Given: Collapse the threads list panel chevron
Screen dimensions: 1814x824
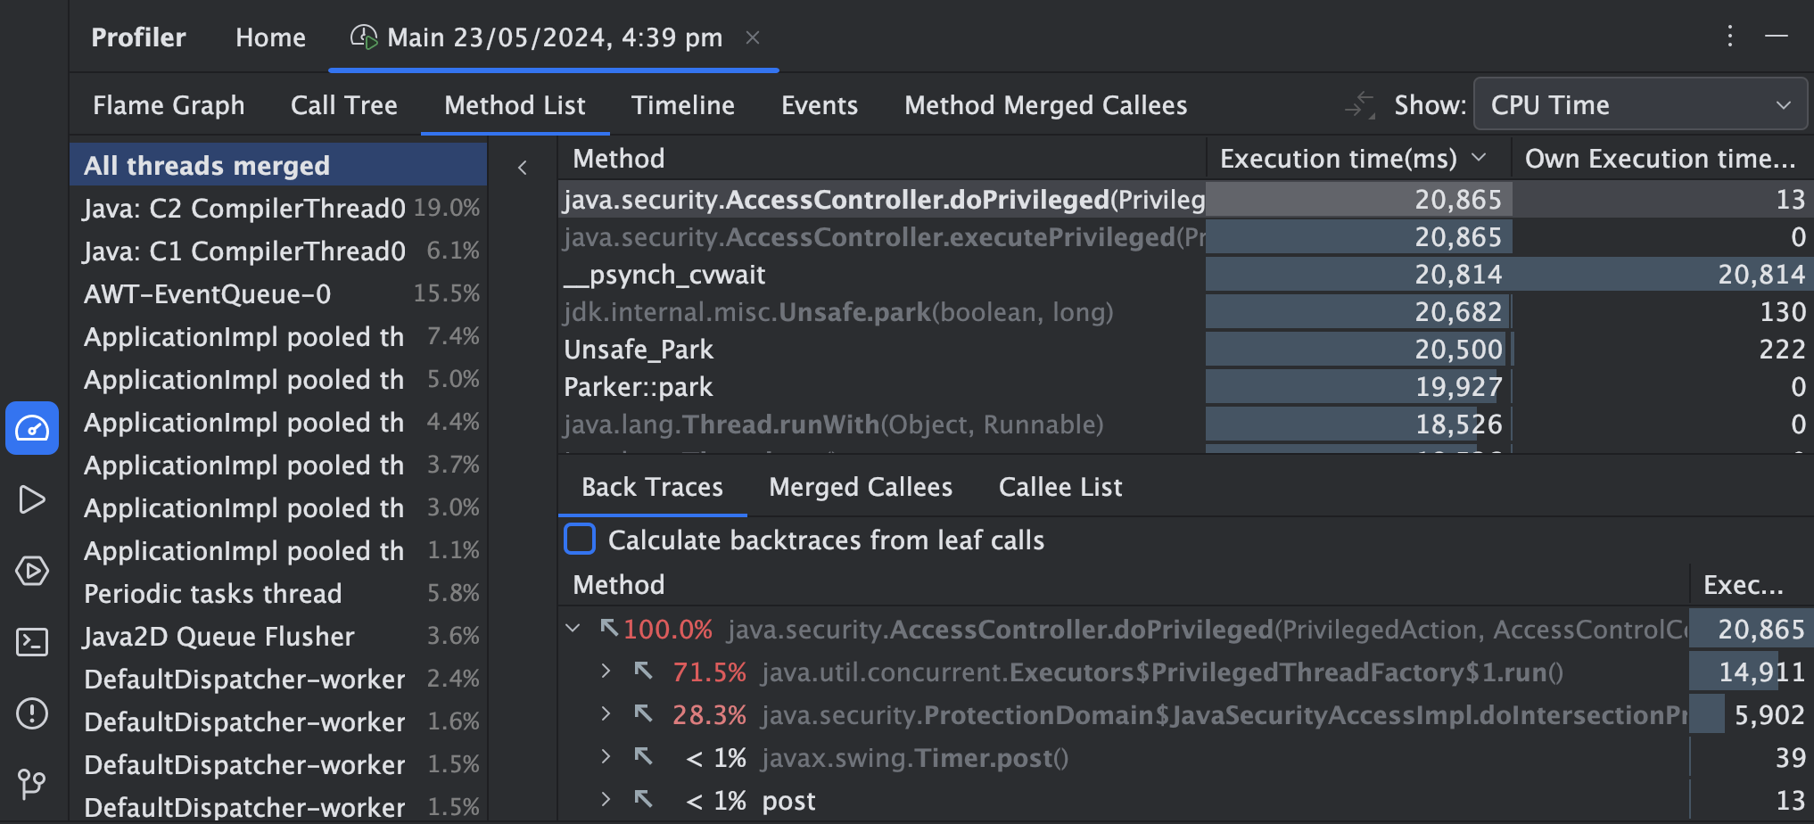Looking at the screenshot, I should tap(522, 167).
